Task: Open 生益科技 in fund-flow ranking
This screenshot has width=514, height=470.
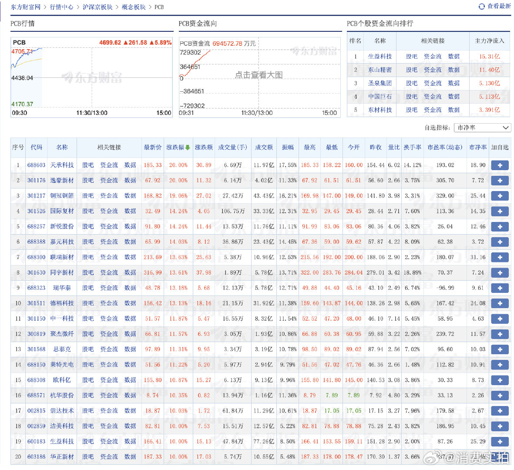Action: 380,57
